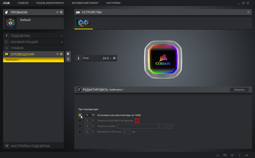Open the profiles hamburger menu

pyautogui.click(x=61, y=12)
